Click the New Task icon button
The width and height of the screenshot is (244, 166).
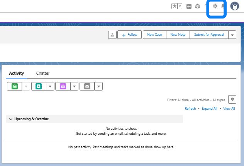click(15, 86)
